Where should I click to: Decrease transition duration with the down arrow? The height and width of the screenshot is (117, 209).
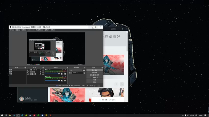(x=84, y=73)
